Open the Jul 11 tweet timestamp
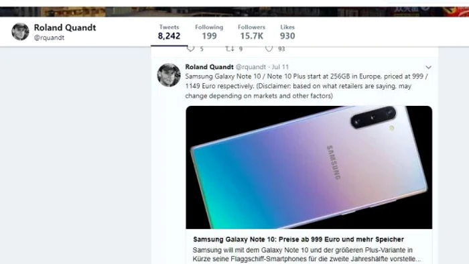 point(280,67)
